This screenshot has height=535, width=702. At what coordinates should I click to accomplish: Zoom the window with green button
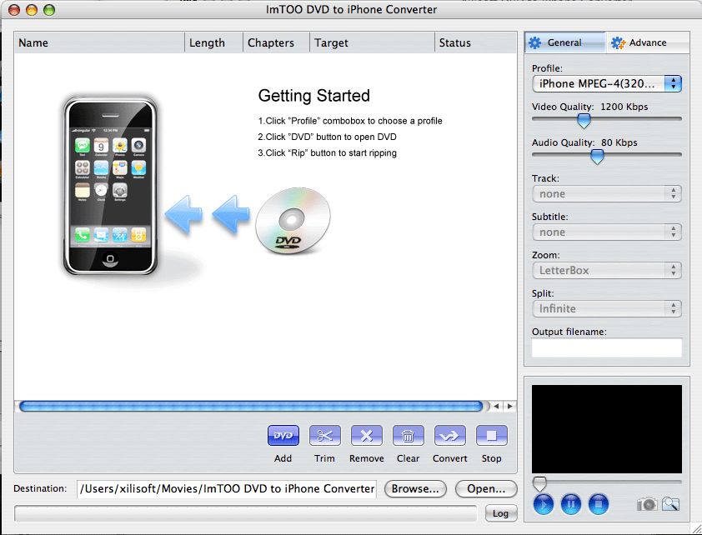click(x=49, y=10)
